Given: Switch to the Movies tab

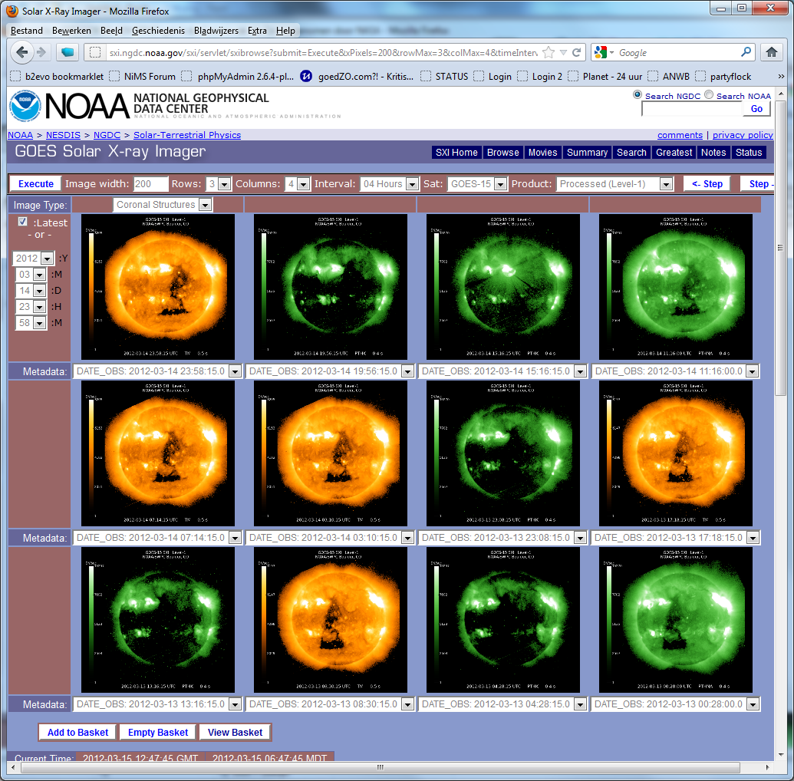Looking at the screenshot, I should point(542,153).
